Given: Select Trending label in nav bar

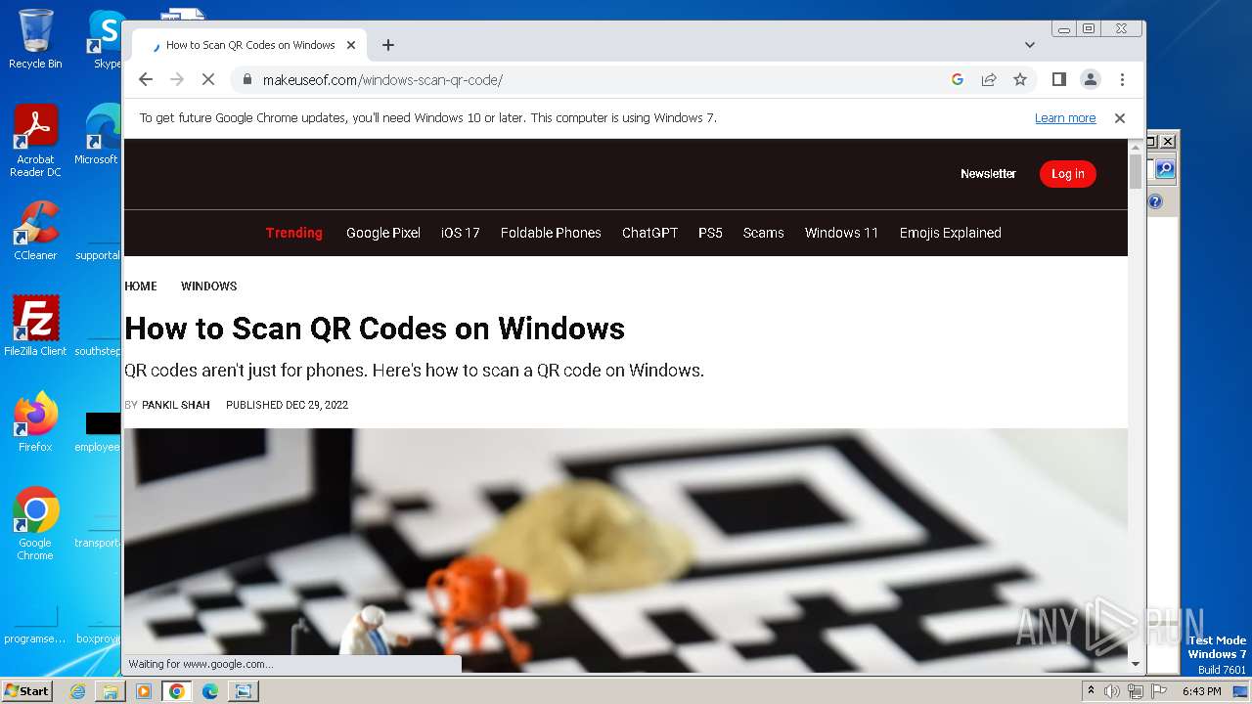Looking at the screenshot, I should [x=294, y=233].
